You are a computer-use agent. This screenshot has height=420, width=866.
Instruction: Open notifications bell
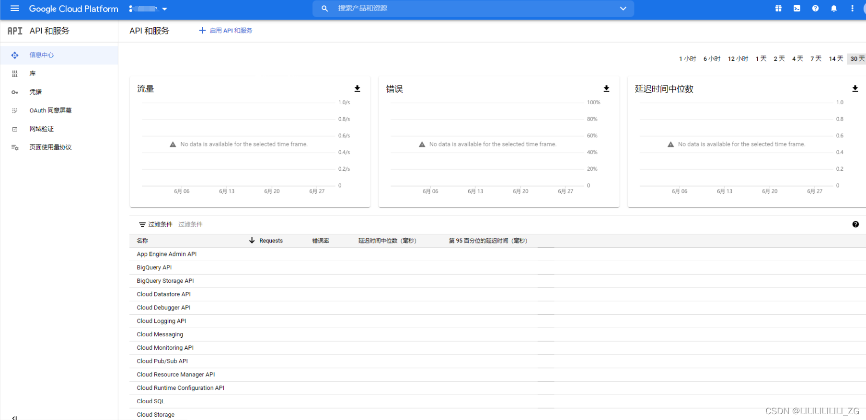pos(834,9)
